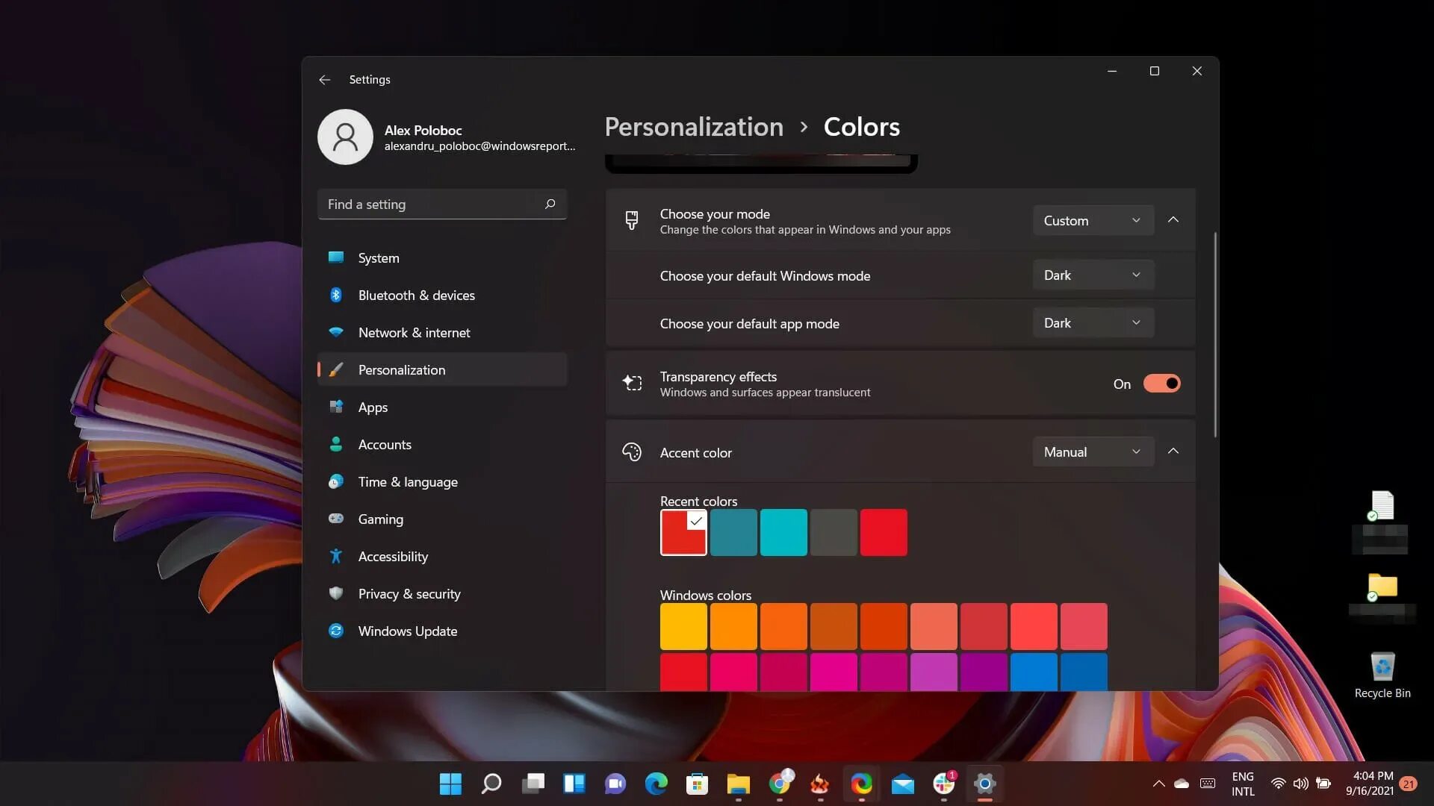The height and width of the screenshot is (806, 1434).
Task: Select Bluetooth & devices in the sidebar
Action: [416, 295]
